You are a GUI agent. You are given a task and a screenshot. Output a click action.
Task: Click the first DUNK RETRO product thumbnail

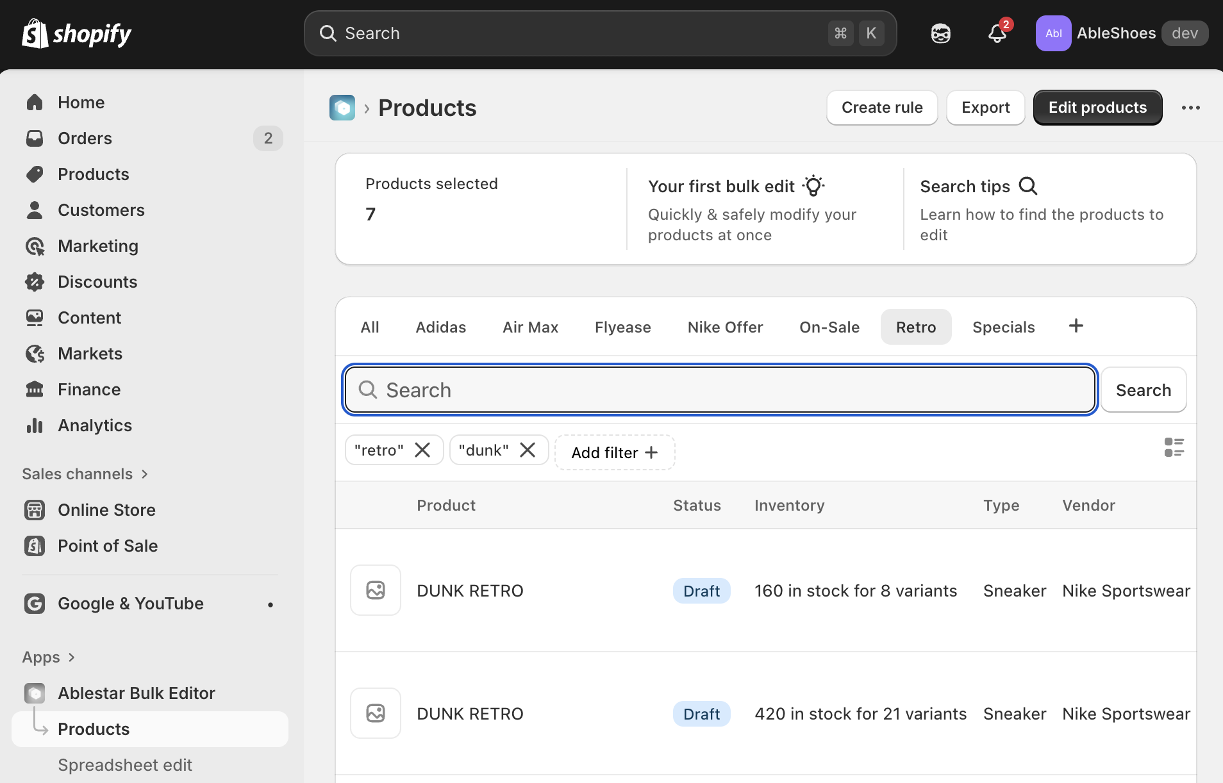point(376,590)
